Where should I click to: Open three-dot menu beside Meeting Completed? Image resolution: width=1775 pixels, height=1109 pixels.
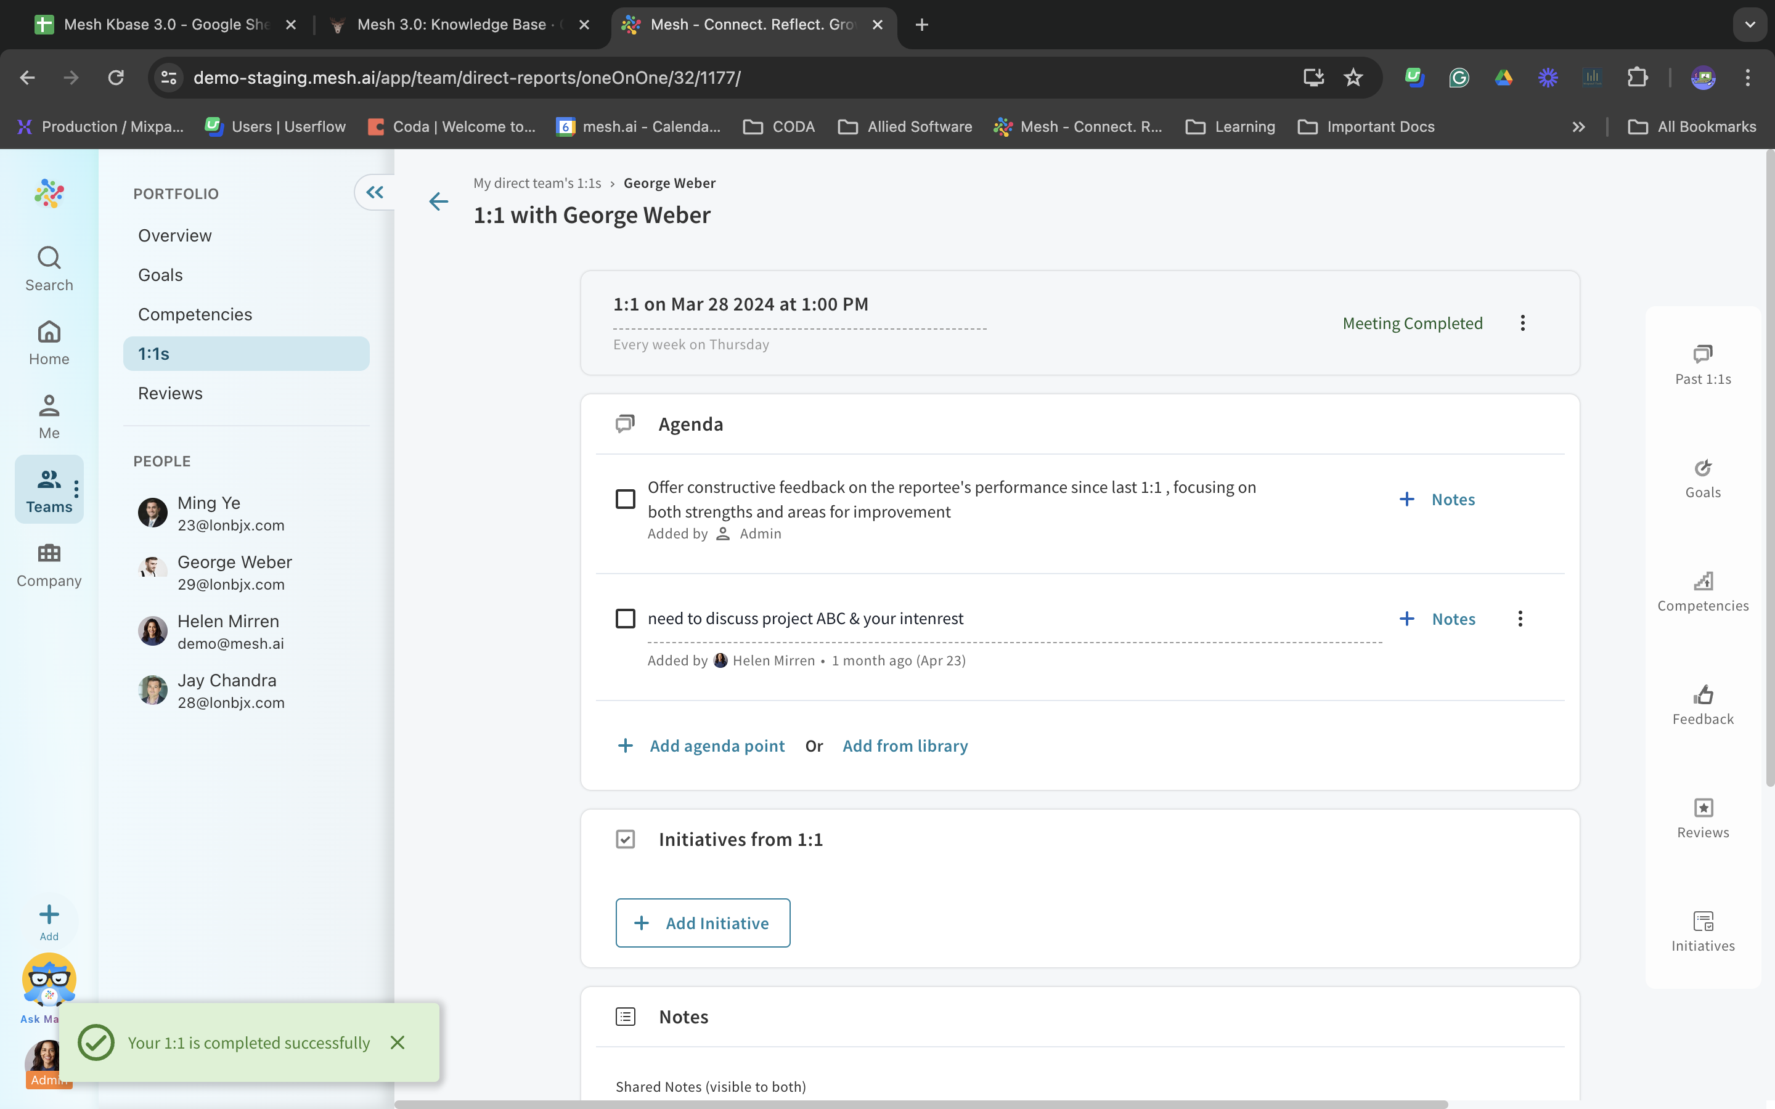[1523, 323]
